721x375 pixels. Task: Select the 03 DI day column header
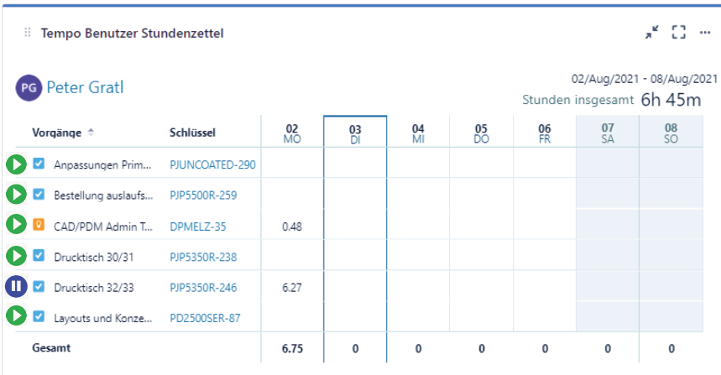(x=355, y=133)
